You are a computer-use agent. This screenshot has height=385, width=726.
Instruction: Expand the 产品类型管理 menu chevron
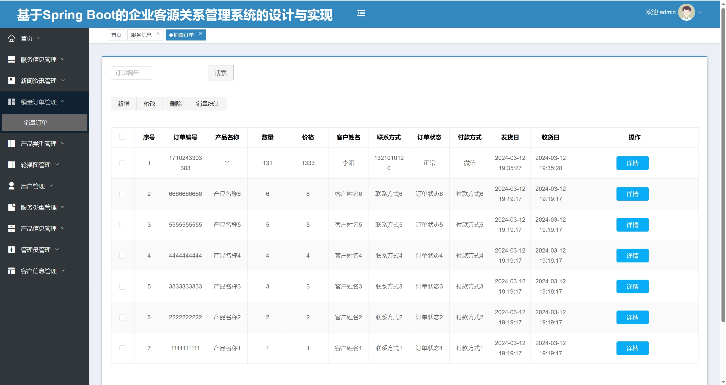coord(63,143)
